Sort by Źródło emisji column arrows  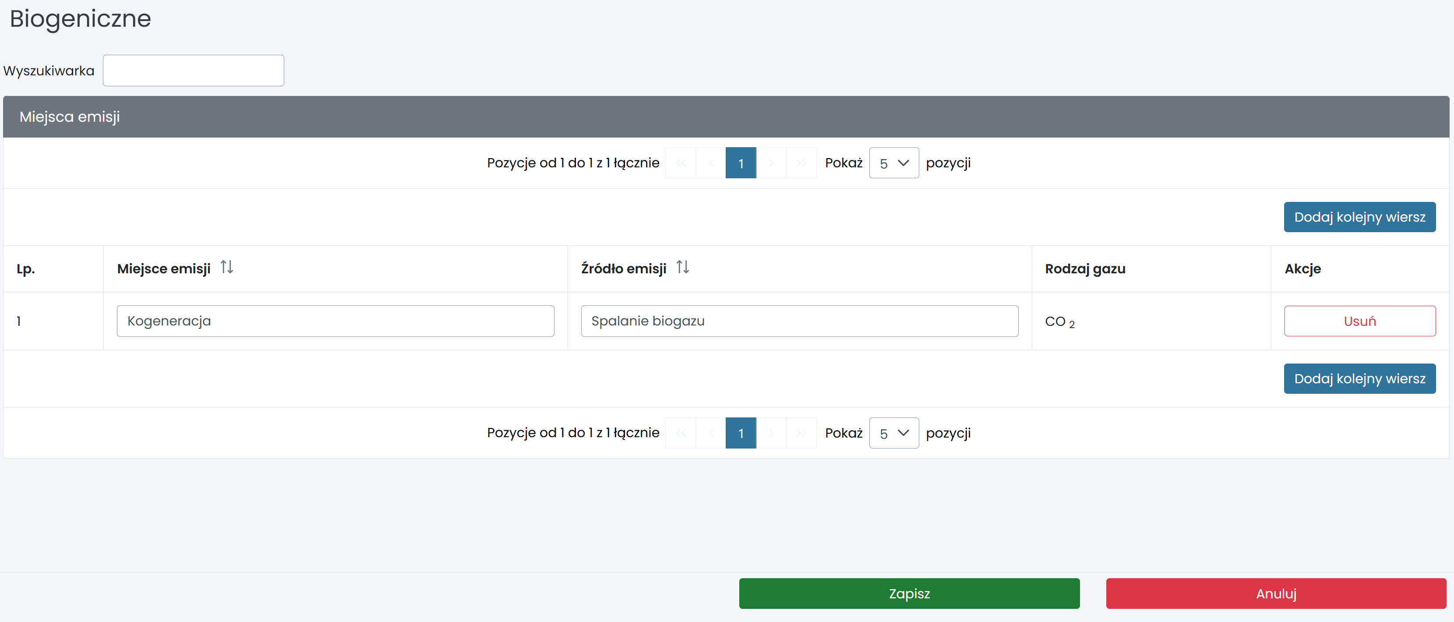[x=682, y=267]
